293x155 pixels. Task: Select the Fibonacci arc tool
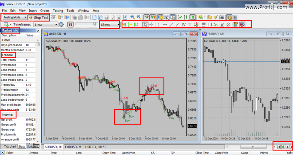216,25
